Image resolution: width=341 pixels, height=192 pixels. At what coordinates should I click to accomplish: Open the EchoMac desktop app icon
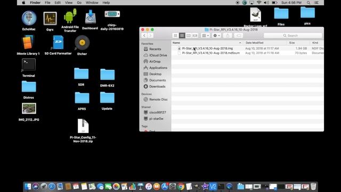pos(29,18)
